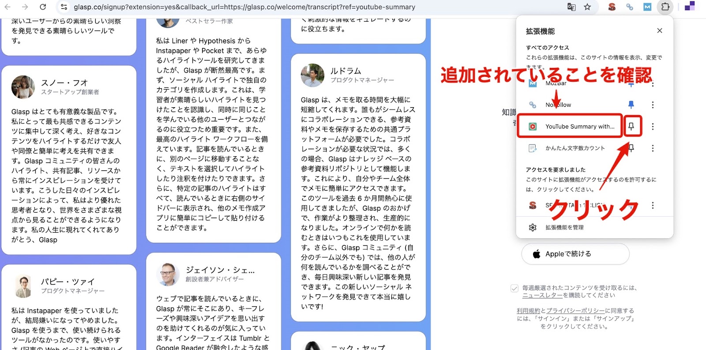Open the 利用規約 terms link
706x350 pixels.
coord(529,311)
